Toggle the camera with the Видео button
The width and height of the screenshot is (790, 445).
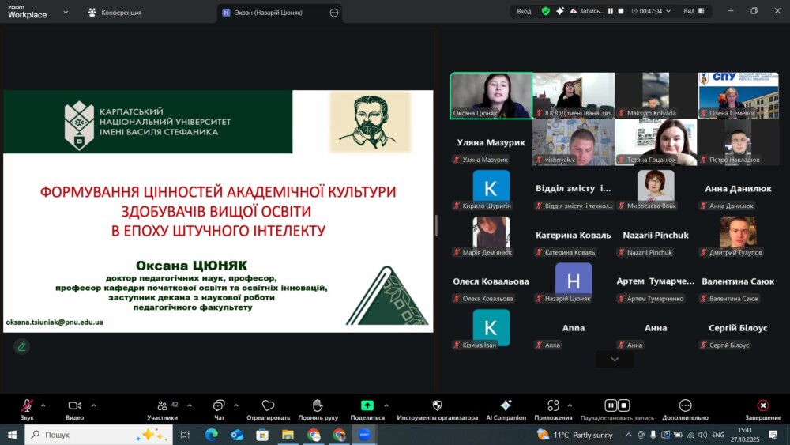click(74, 406)
